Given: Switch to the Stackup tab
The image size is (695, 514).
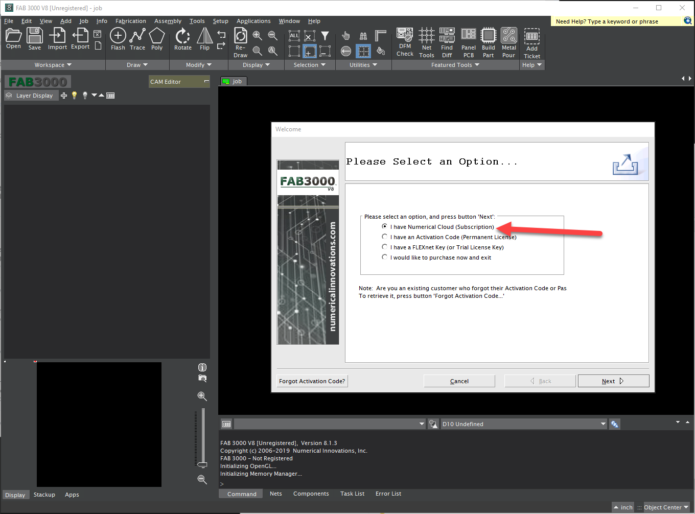Looking at the screenshot, I should 44,495.
